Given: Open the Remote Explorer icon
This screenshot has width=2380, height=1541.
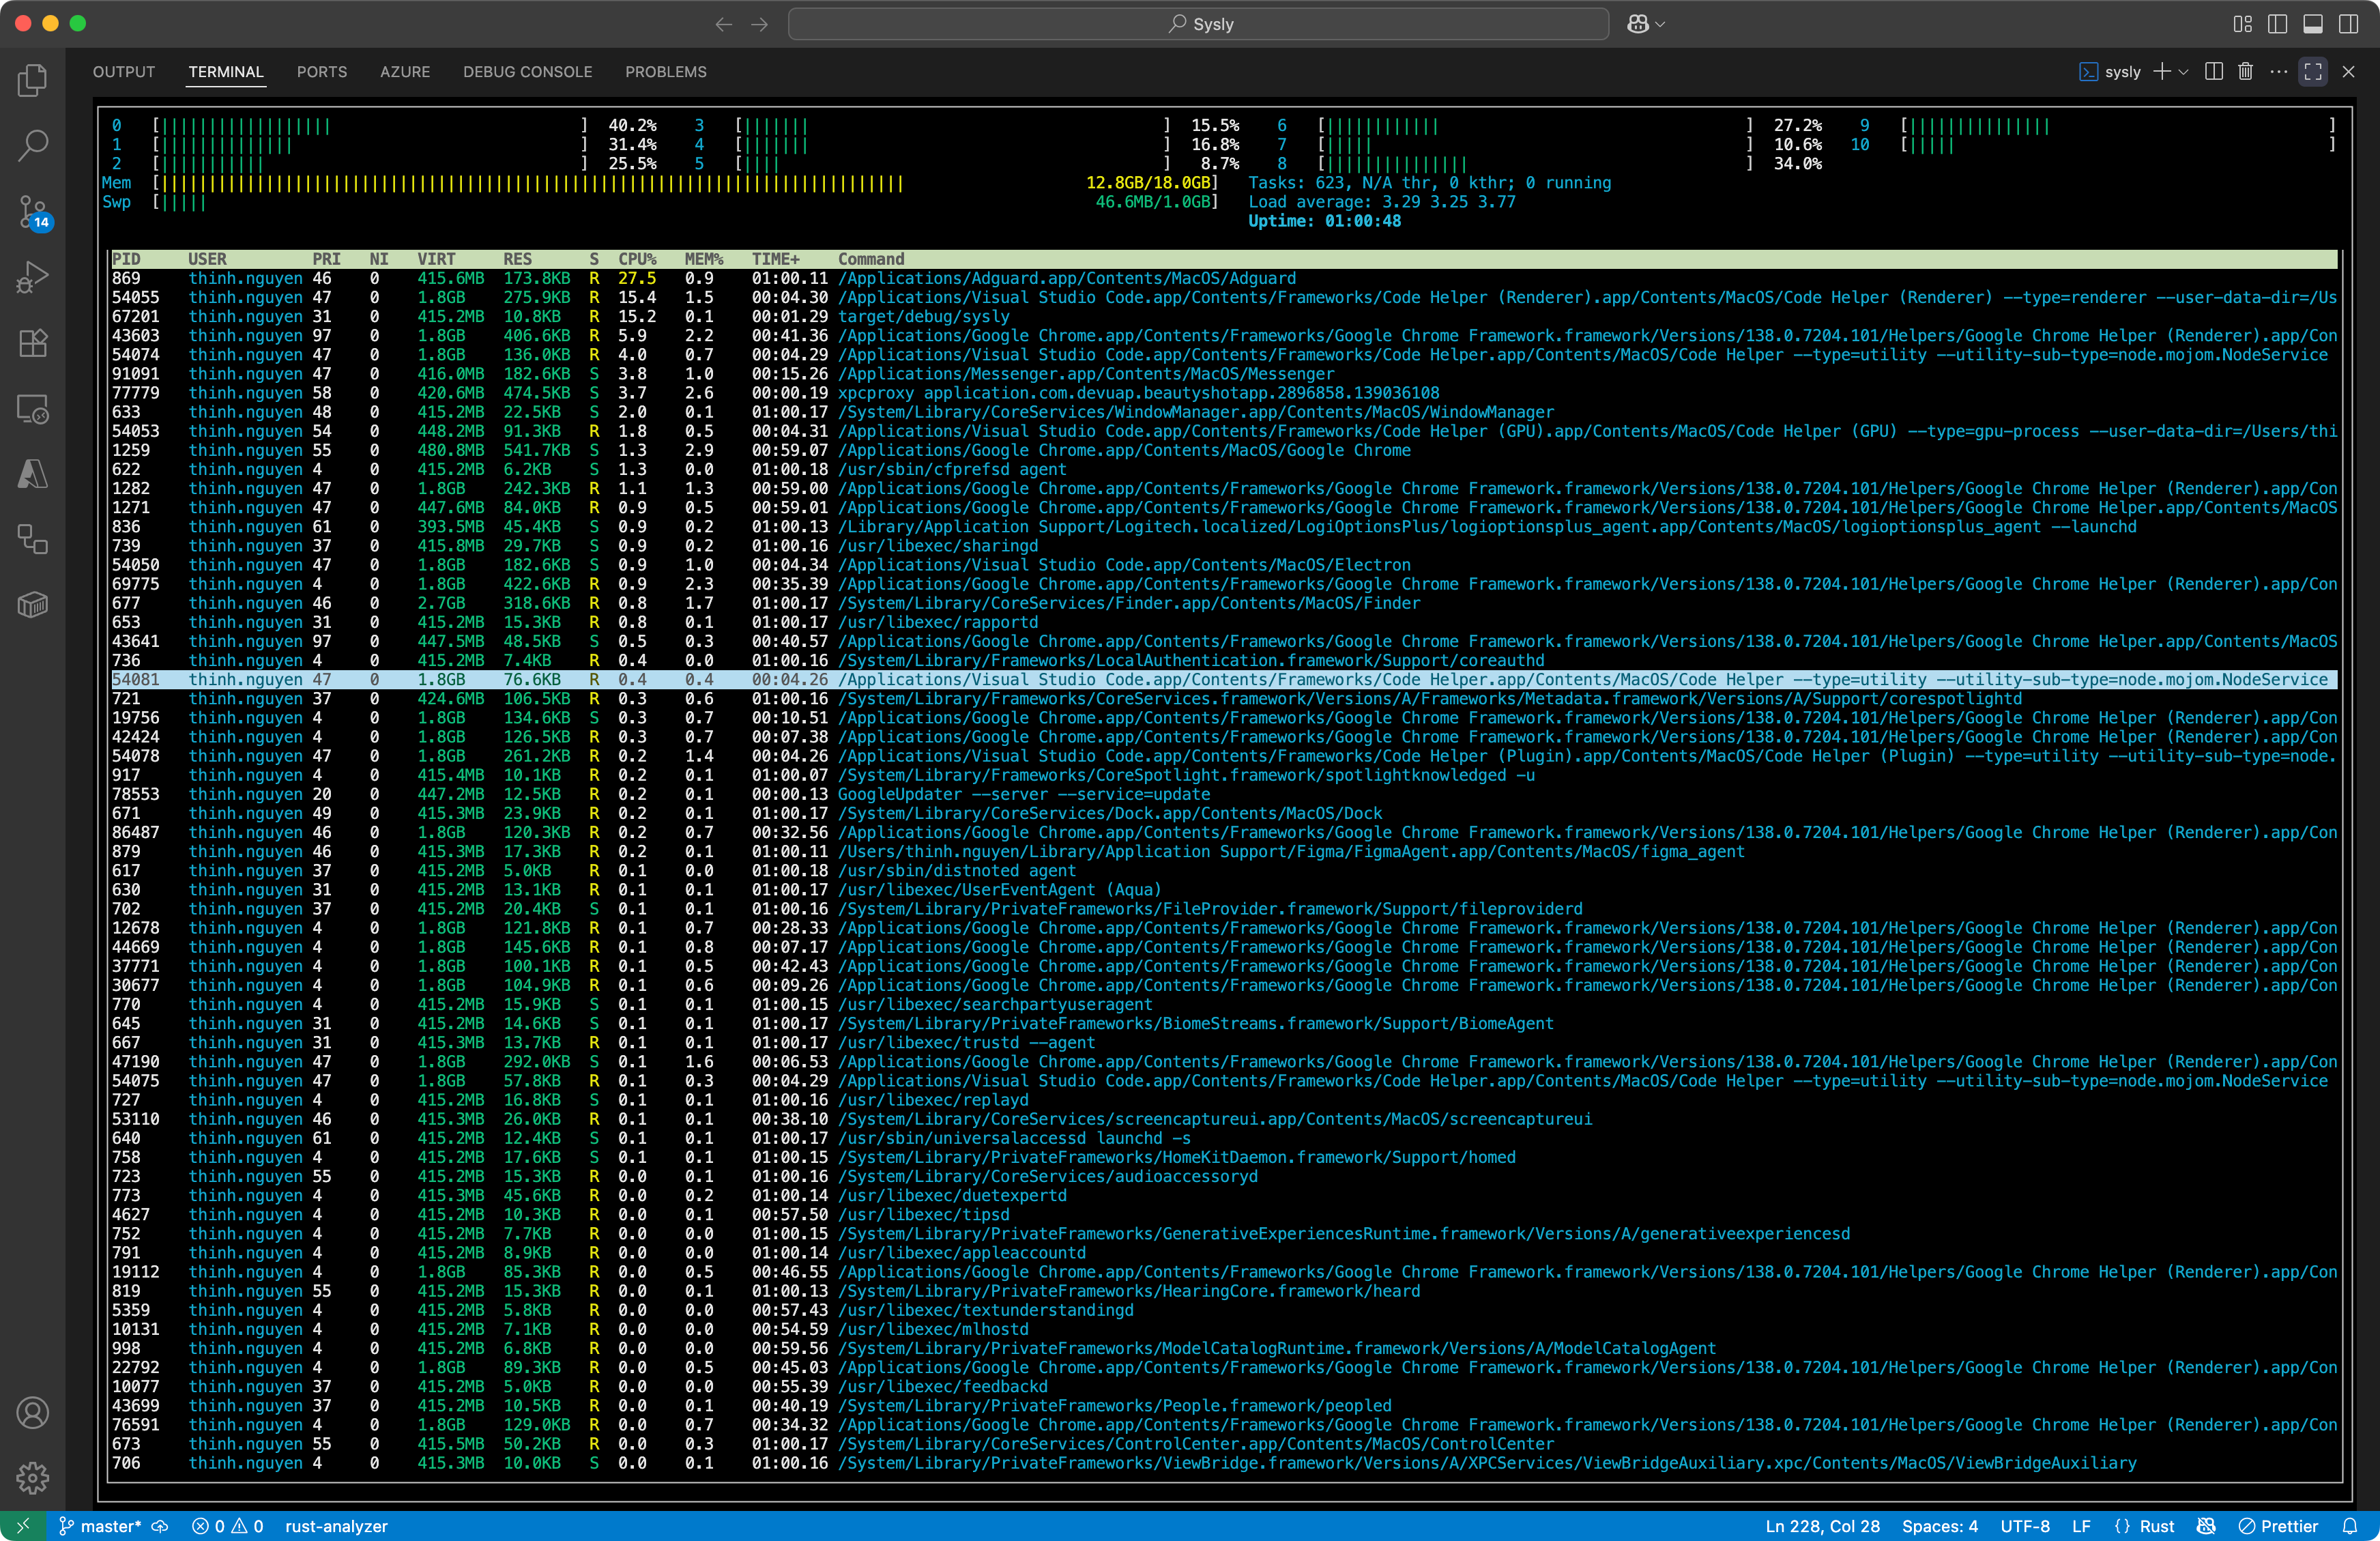Looking at the screenshot, I should pyautogui.click(x=32, y=409).
